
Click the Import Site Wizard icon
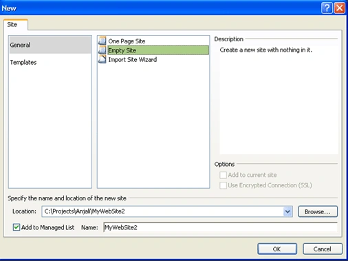102,59
